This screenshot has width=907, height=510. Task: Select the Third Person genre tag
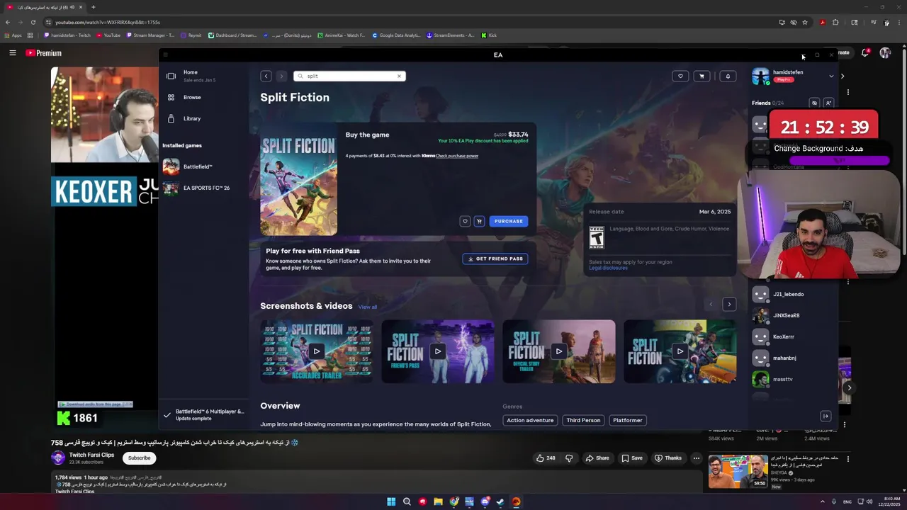coord(583,420)
